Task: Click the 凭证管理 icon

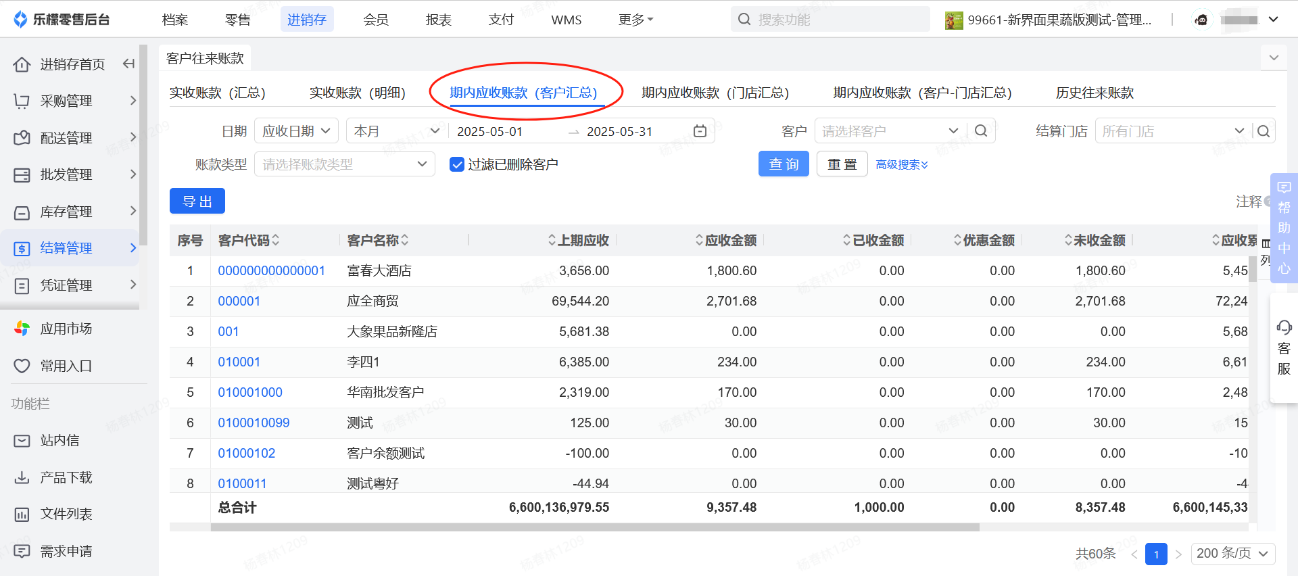Action: pyautogui.click(x=22, y=285)
